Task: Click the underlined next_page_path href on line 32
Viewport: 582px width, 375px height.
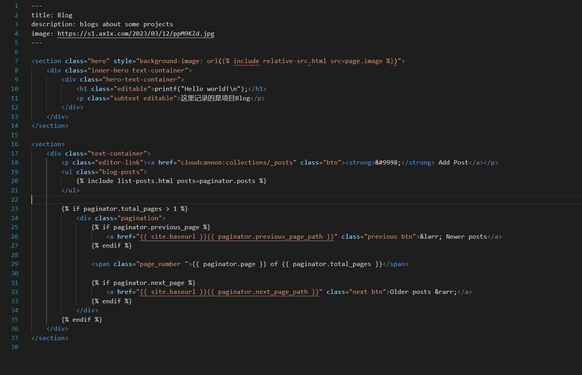Action: [229, 292]
